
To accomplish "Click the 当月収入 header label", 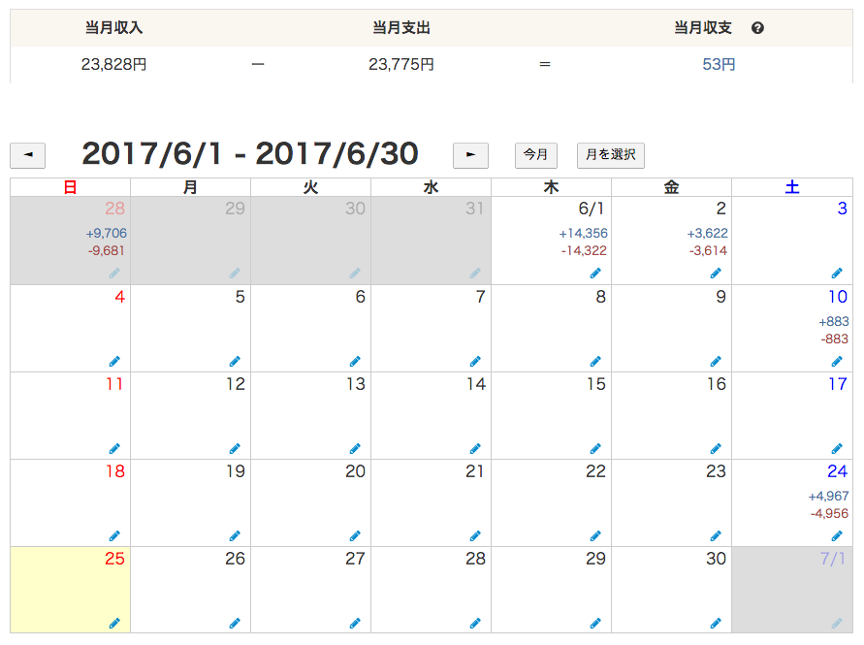I will click(114, 27).
